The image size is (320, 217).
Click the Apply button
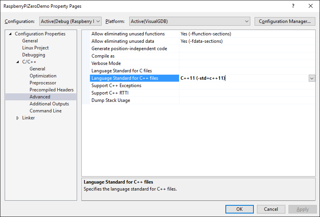[x=302, y=209]
